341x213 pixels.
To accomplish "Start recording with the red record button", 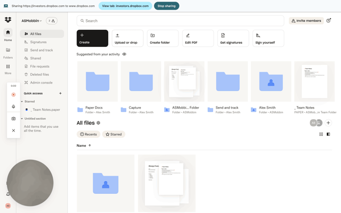I will (x=13, y=95).
